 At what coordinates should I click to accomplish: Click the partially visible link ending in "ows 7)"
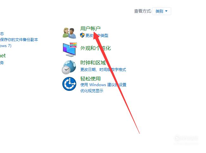(6, 46)
